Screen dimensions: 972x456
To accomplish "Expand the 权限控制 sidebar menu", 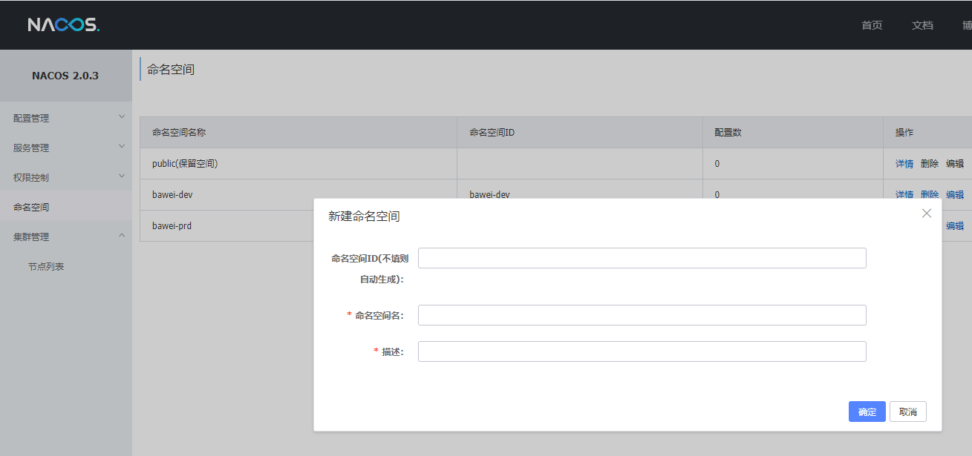I will 65,177.
